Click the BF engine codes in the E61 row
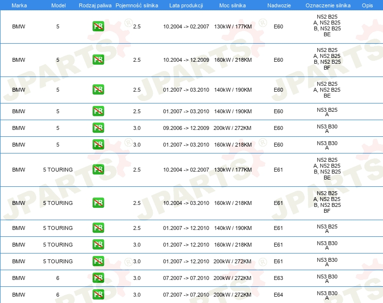The width and height of the screenshot is (383, 303). [327, 202]
